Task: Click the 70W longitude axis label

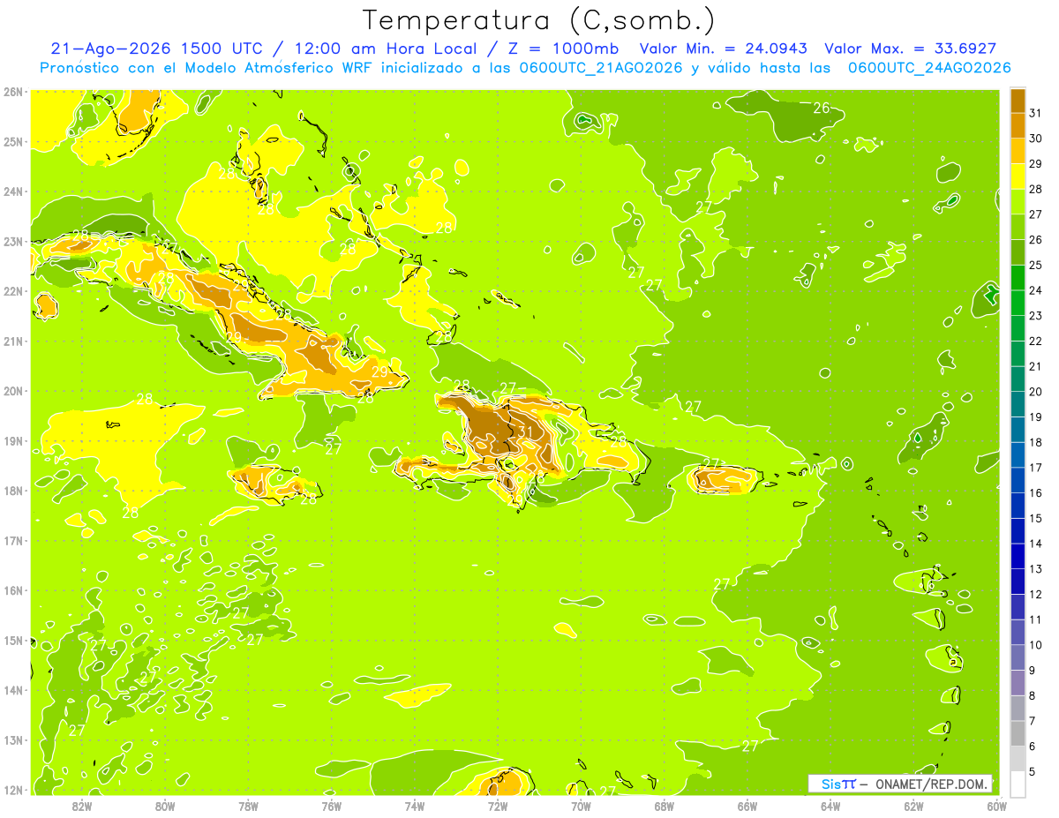Action: [581, 806]
